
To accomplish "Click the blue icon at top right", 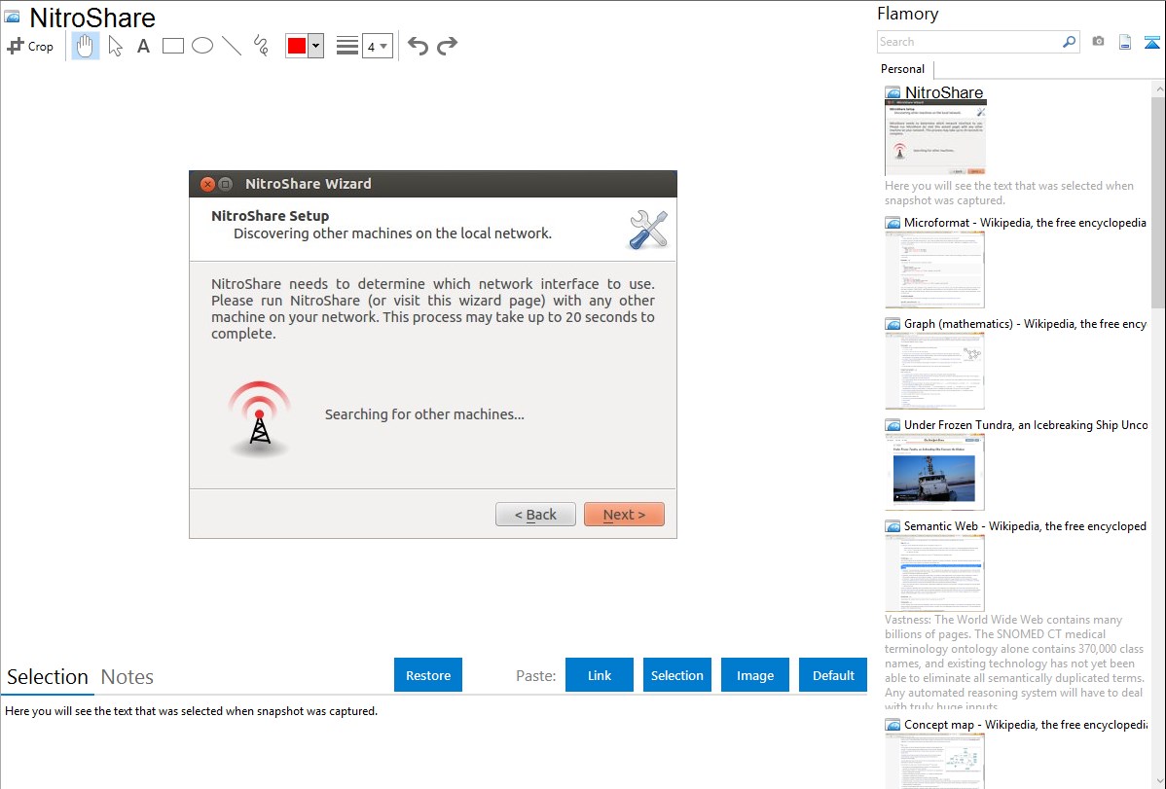I will click(x=1151, y=42).
